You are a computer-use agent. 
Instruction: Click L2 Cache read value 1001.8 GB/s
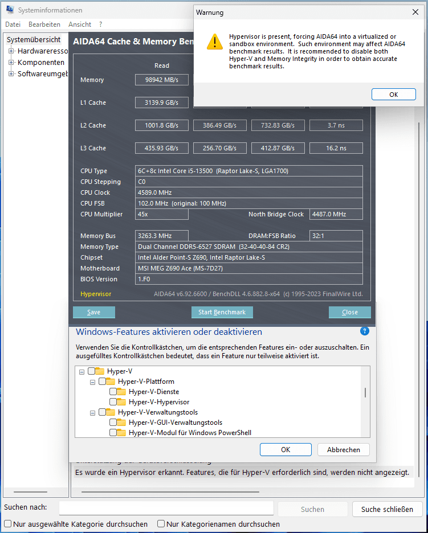point(162,125)
